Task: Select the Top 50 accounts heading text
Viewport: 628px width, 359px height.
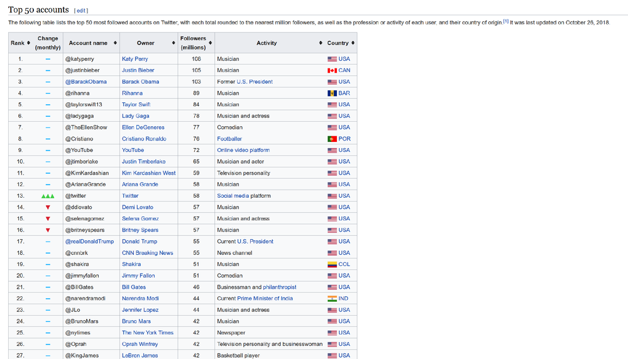Action: [x=38, y=9]
